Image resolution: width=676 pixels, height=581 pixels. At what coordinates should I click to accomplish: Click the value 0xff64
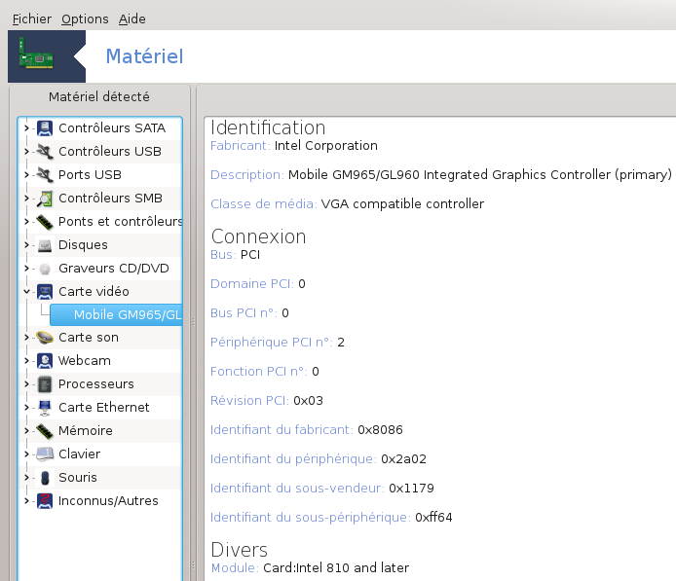433,517
